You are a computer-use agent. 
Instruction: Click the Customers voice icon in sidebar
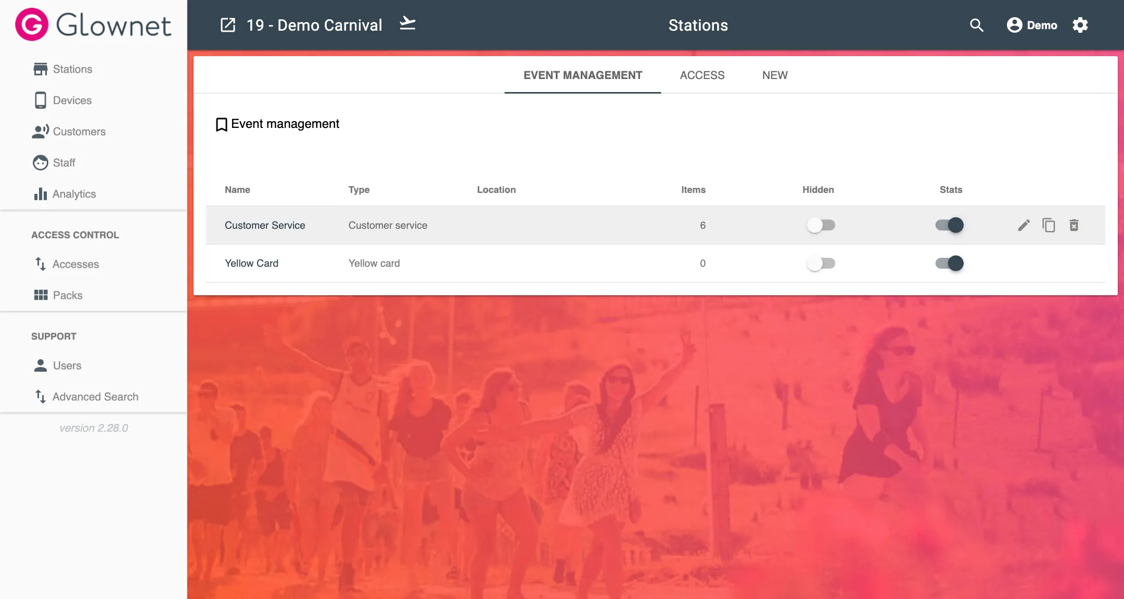coord(41,132)
